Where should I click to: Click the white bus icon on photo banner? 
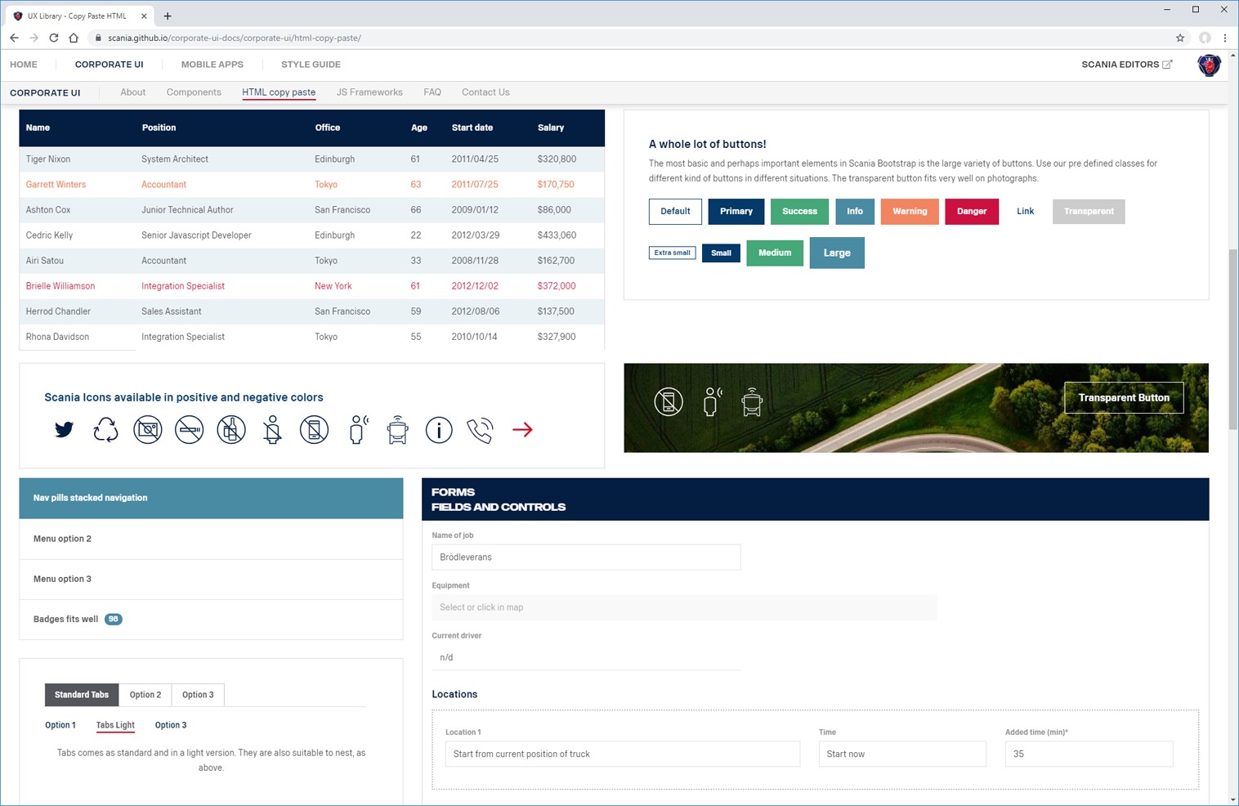[x=752, y=402]
